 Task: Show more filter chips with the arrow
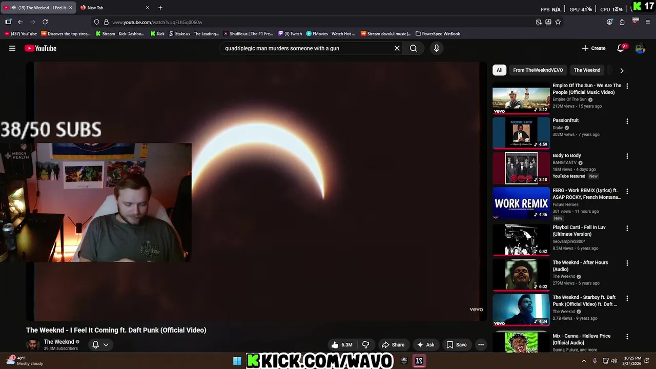[x=622, y=70]
